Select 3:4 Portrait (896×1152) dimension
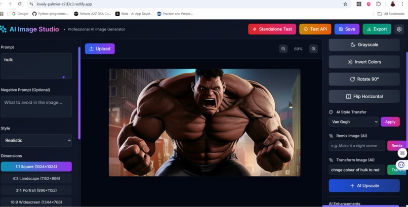This screenshot has width=408, height=207. point(36,190)
